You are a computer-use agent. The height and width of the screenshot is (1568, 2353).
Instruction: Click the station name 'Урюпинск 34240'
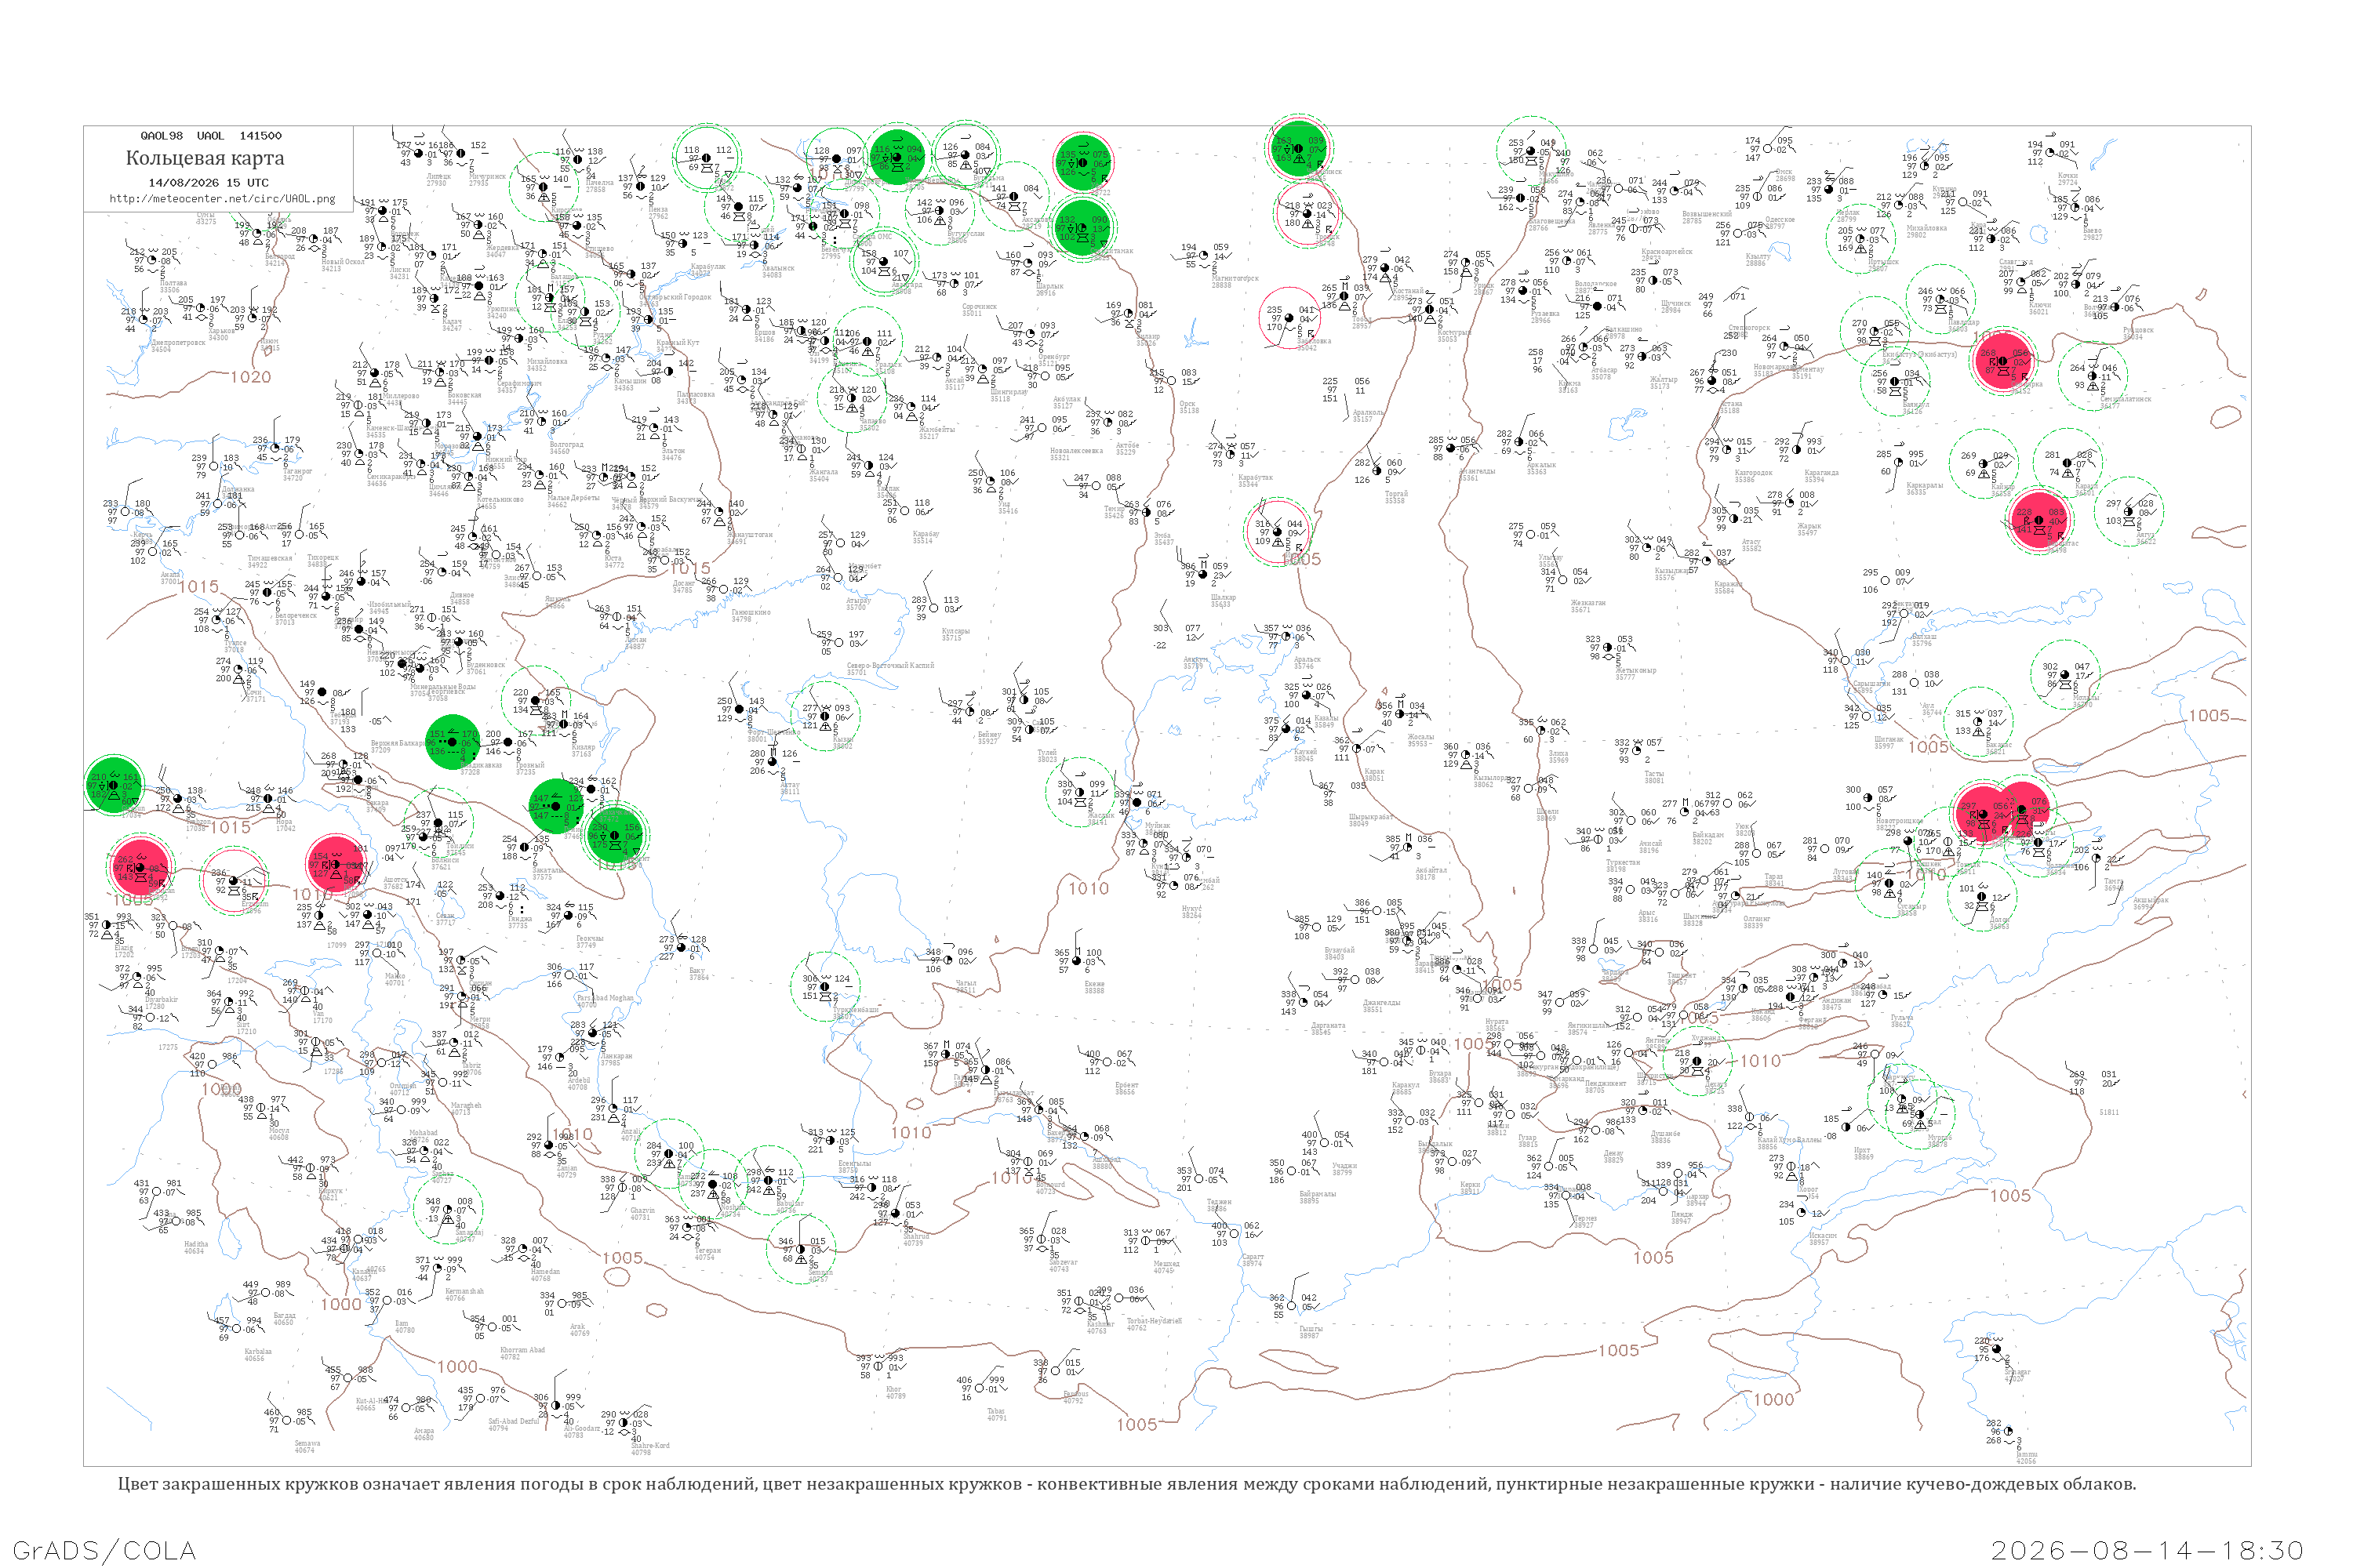click(x=502, y=313)
